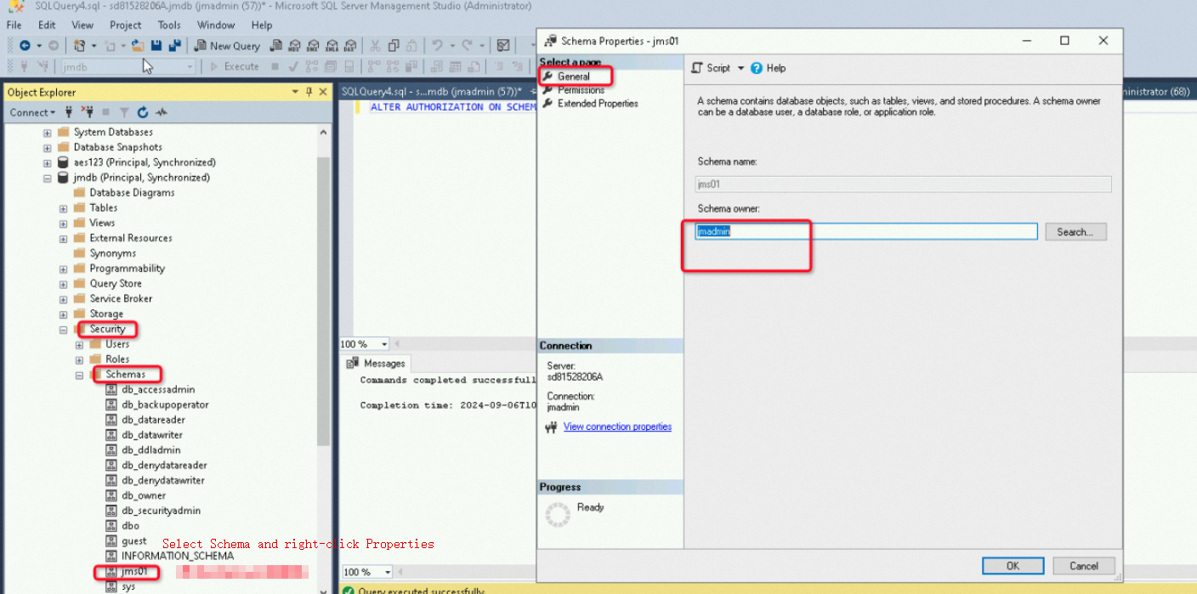Click the MDX query icon
Image resolution: width=1197 pixels, height=594 pixels.
[x=294, y=46]
